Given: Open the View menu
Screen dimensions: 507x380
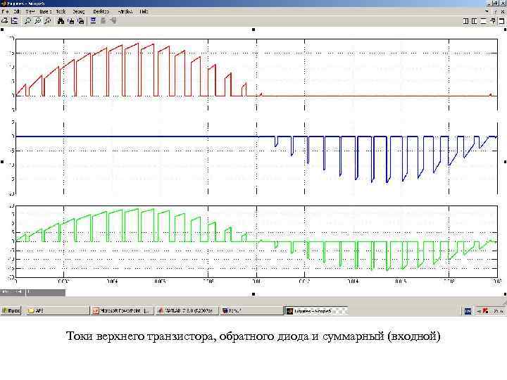Looking at the screenshot, I should [x=30, y=11].
